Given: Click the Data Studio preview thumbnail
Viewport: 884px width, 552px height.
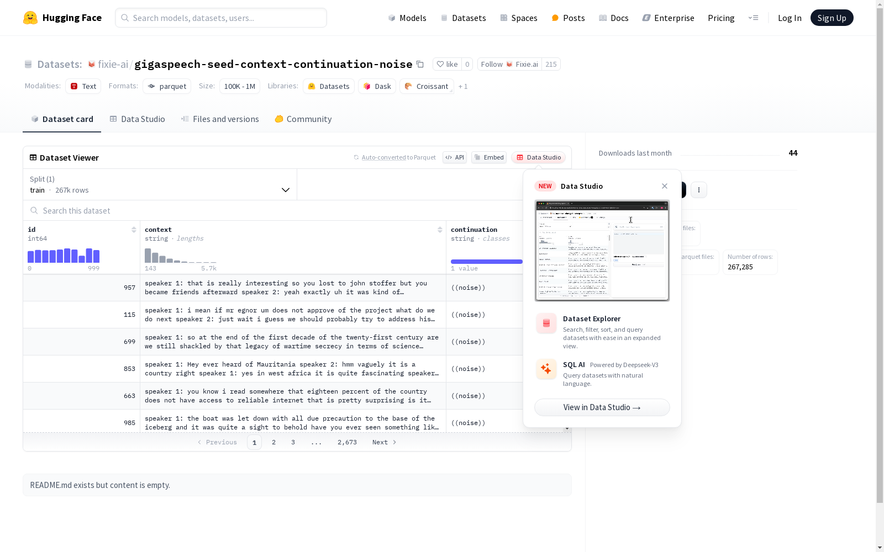Looking at the screenshot, I should point(602,251).
